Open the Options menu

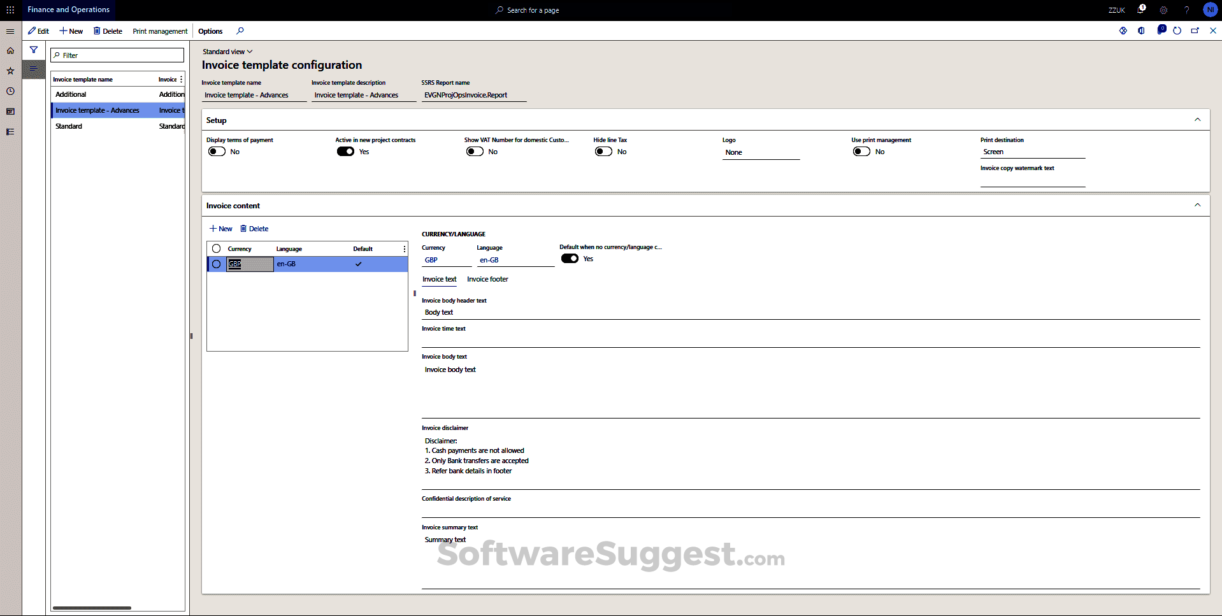[210, 31]
